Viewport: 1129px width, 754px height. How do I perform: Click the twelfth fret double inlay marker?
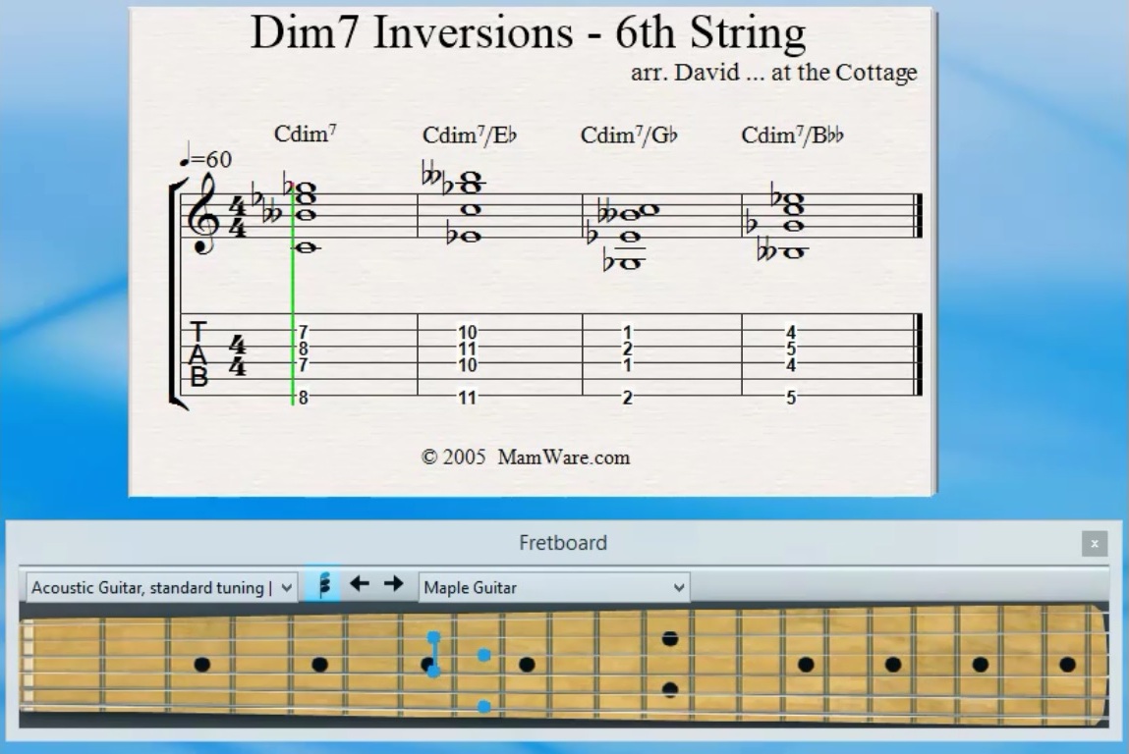click(670, 640)
